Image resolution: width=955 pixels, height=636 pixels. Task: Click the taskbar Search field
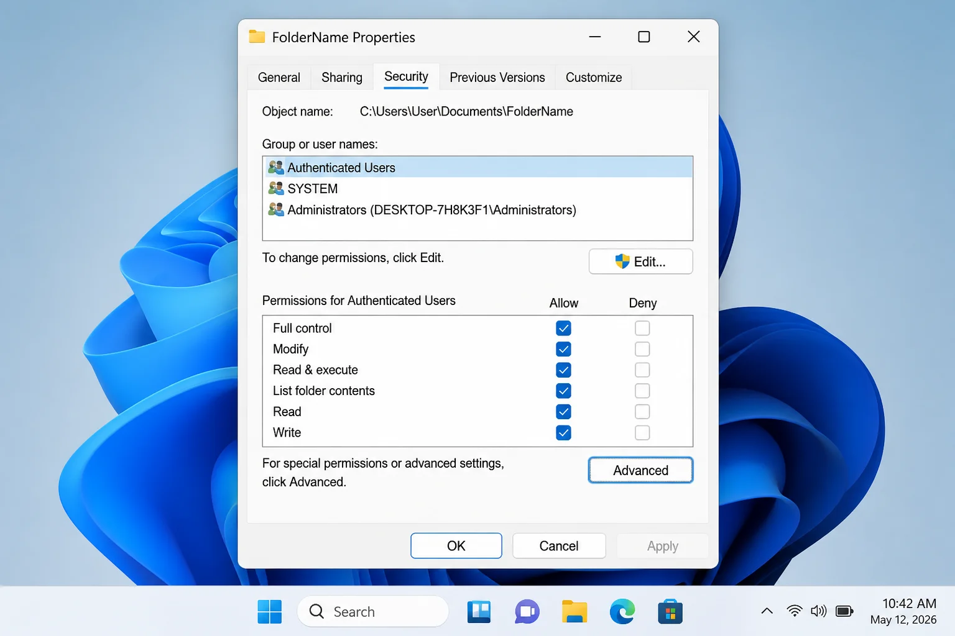(x=373, y=612)
